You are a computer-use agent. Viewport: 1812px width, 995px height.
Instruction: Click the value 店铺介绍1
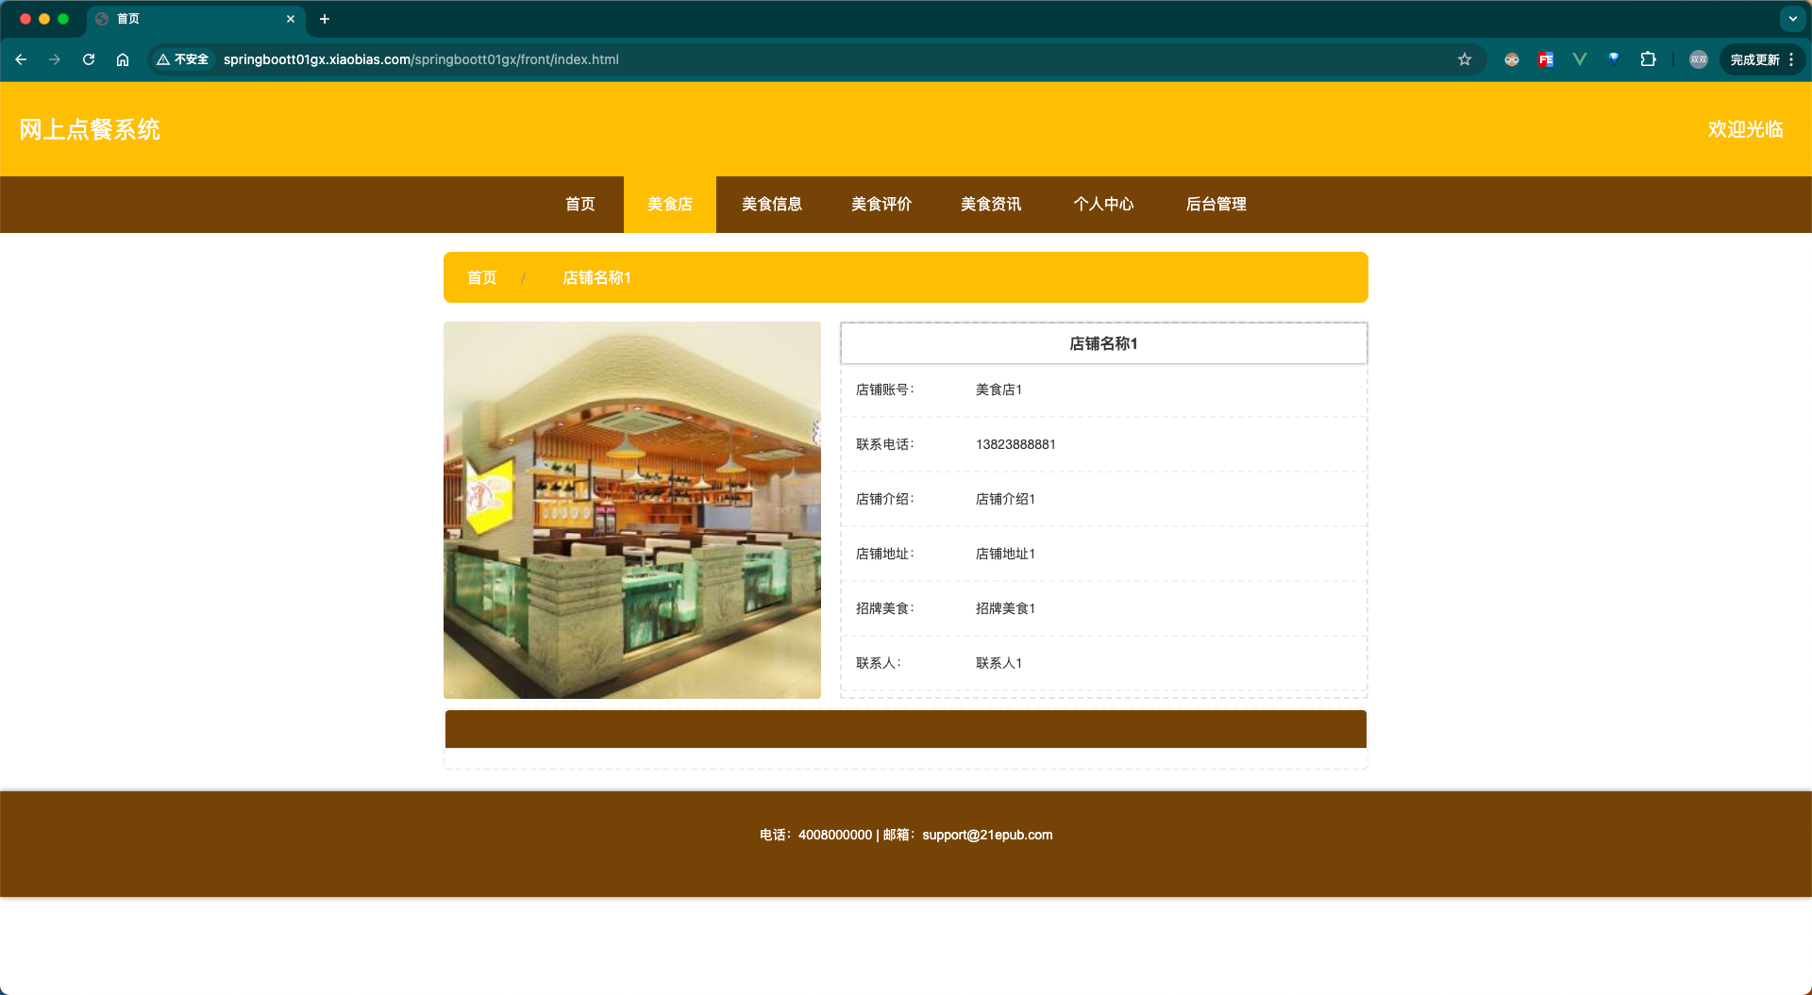[1005, 499]
